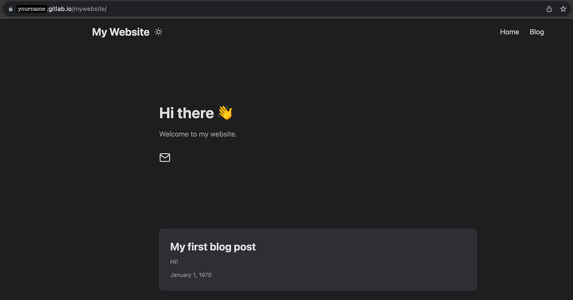Click the mail contact icon below the welcome text
Screen dimensions: 573x300
tap(165, 157)
